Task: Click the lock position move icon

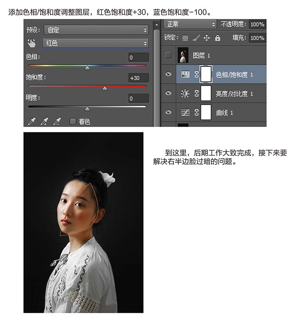Action: pos(207,38)
